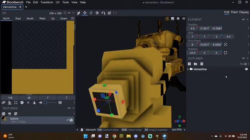
Task: Click the pencil edit tool in toolbar
Action: click(109, 13)
